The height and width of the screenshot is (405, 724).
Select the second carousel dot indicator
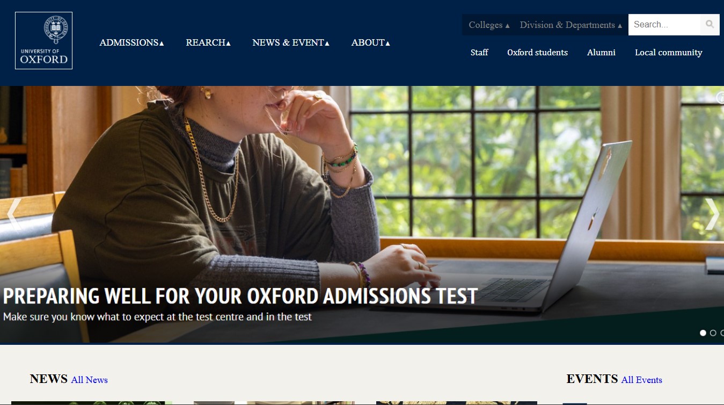(713, 333)
